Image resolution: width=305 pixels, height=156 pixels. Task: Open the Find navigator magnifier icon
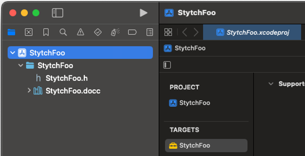(63, 32)
